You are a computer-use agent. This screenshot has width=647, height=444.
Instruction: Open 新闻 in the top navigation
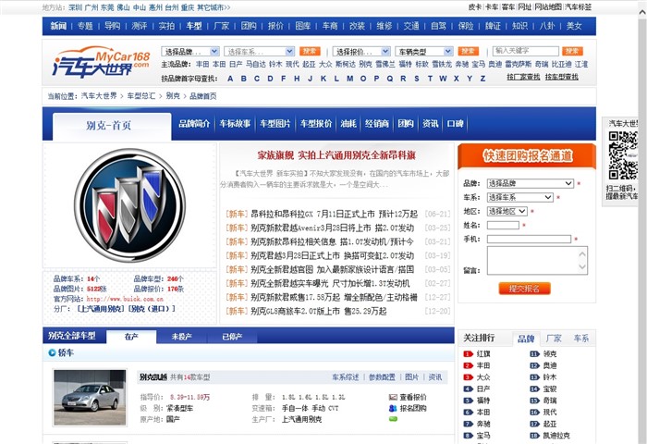coord(58,26)
